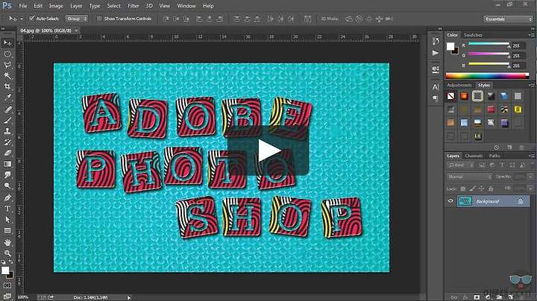Select the Zoom tool
This screenshot has width=537, height=301.
7,253
